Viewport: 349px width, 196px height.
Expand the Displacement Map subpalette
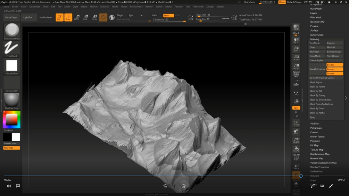pos(320,154)
